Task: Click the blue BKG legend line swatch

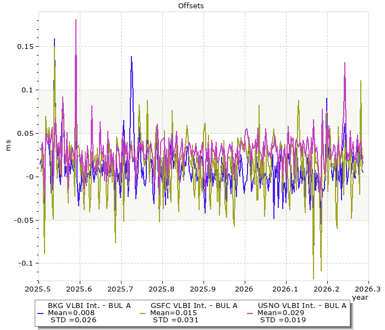Action: [x=40, y=313]
